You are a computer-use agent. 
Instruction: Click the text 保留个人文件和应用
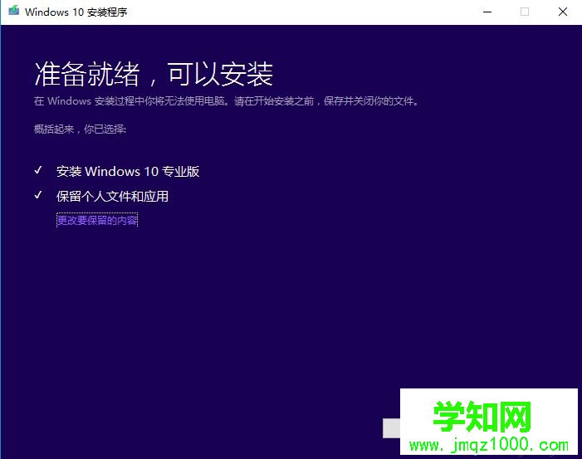coord(112,196)
